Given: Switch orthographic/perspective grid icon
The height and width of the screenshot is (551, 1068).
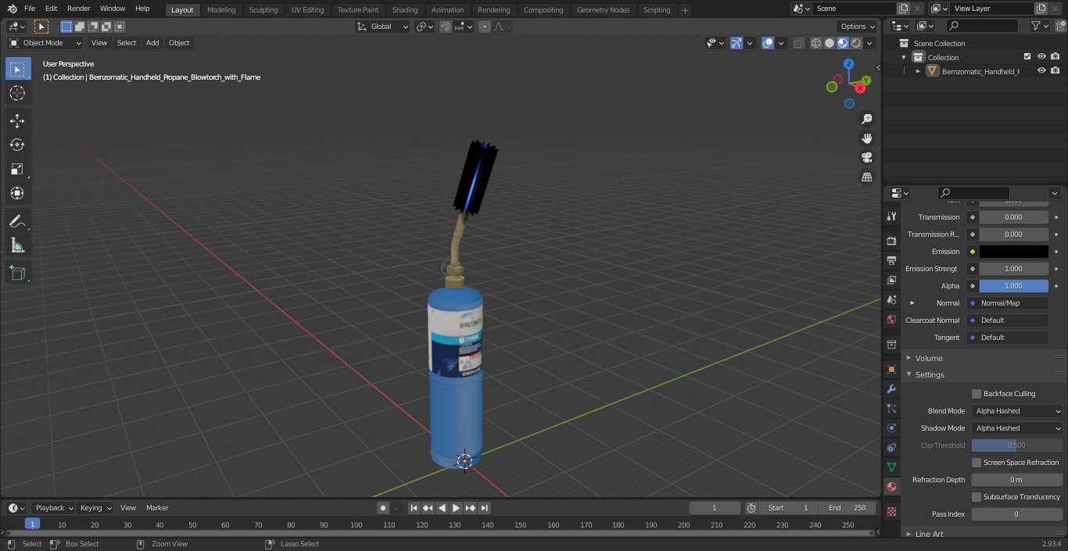Looking at the screenshot, I should pos(867,177).
